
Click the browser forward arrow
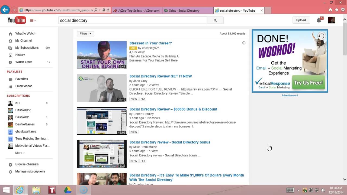[x=14, y=10]
